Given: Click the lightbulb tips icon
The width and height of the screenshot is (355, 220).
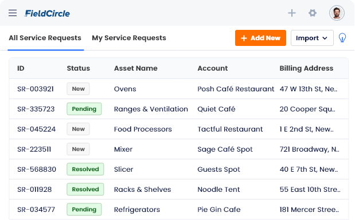Looking at the screenshot, I should tap(342, 38).
